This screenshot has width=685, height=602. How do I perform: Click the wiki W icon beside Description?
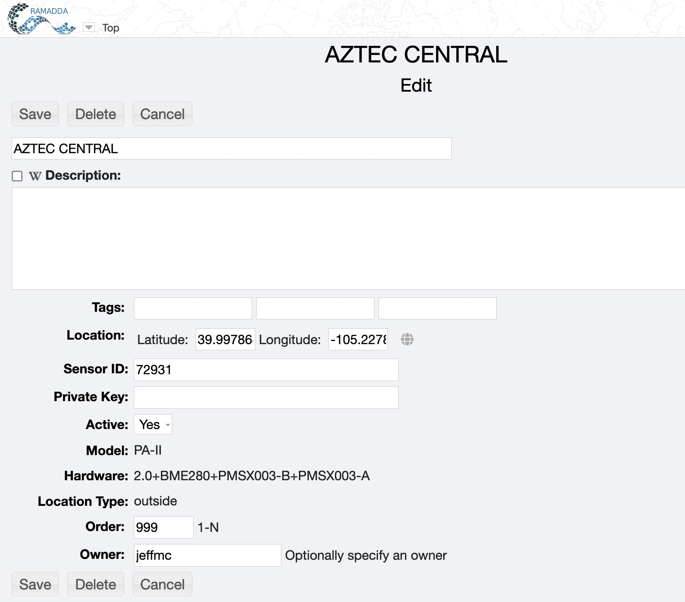click(x=35, y=176)
